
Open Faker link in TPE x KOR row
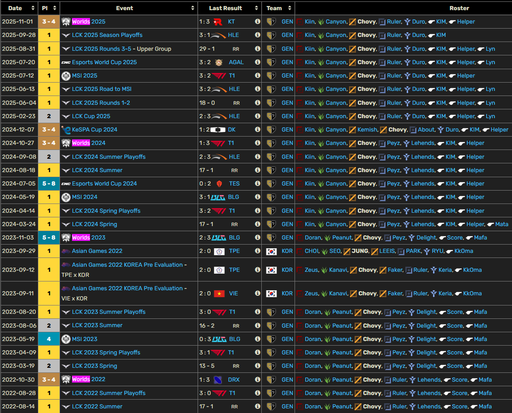click(x=395, y=269)
